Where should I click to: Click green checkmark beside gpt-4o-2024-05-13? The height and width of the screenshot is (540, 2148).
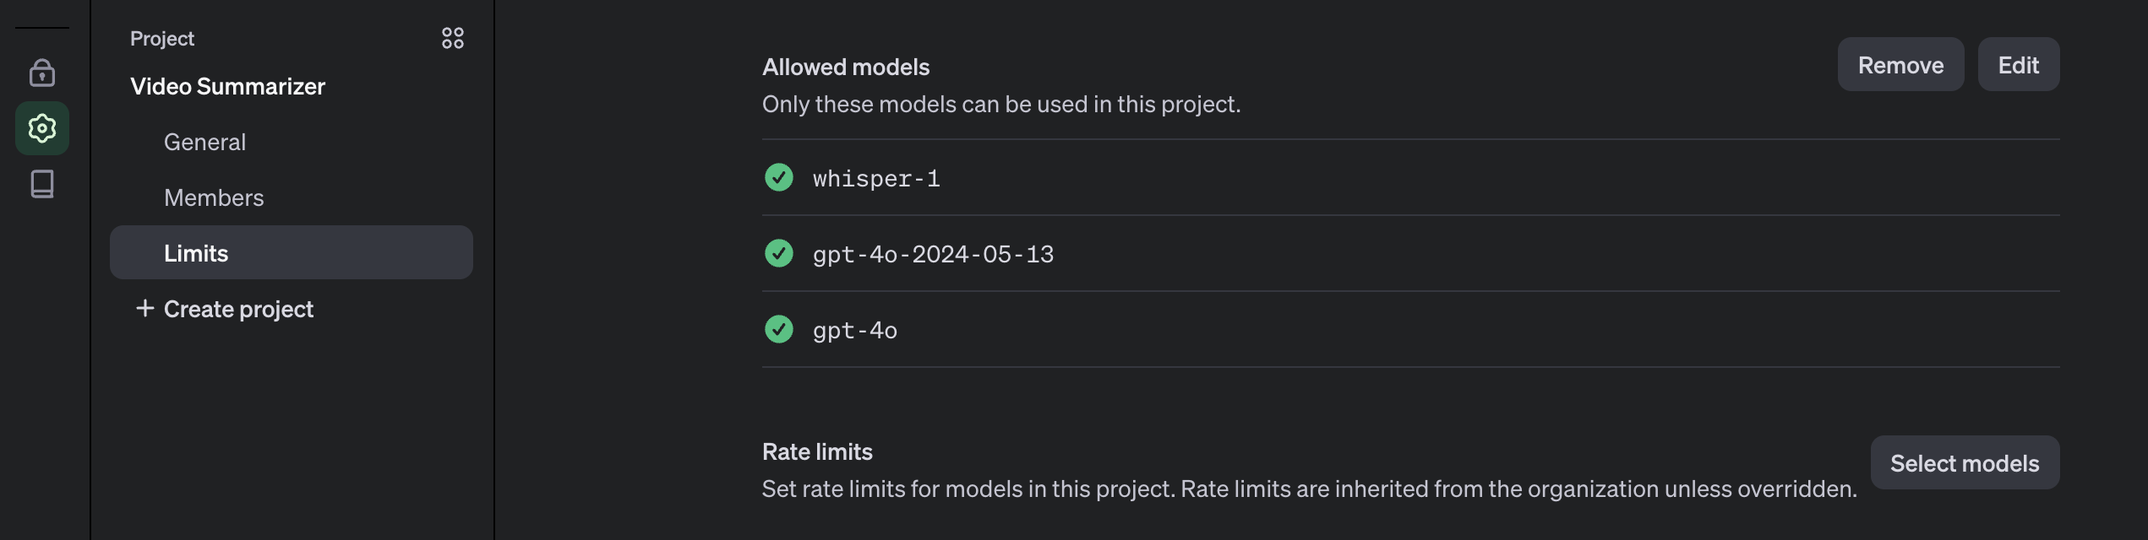click(778, 253)
